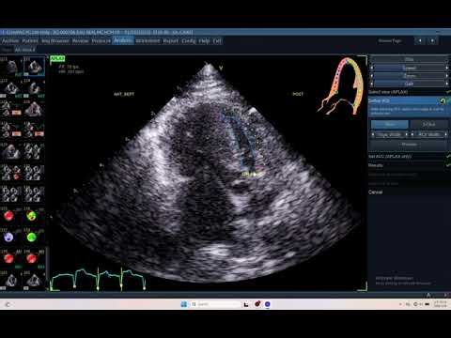Viewport: 451px width, 338px height.
Task: Expand the Select view (APLAX) step
Action: [409, 92]
